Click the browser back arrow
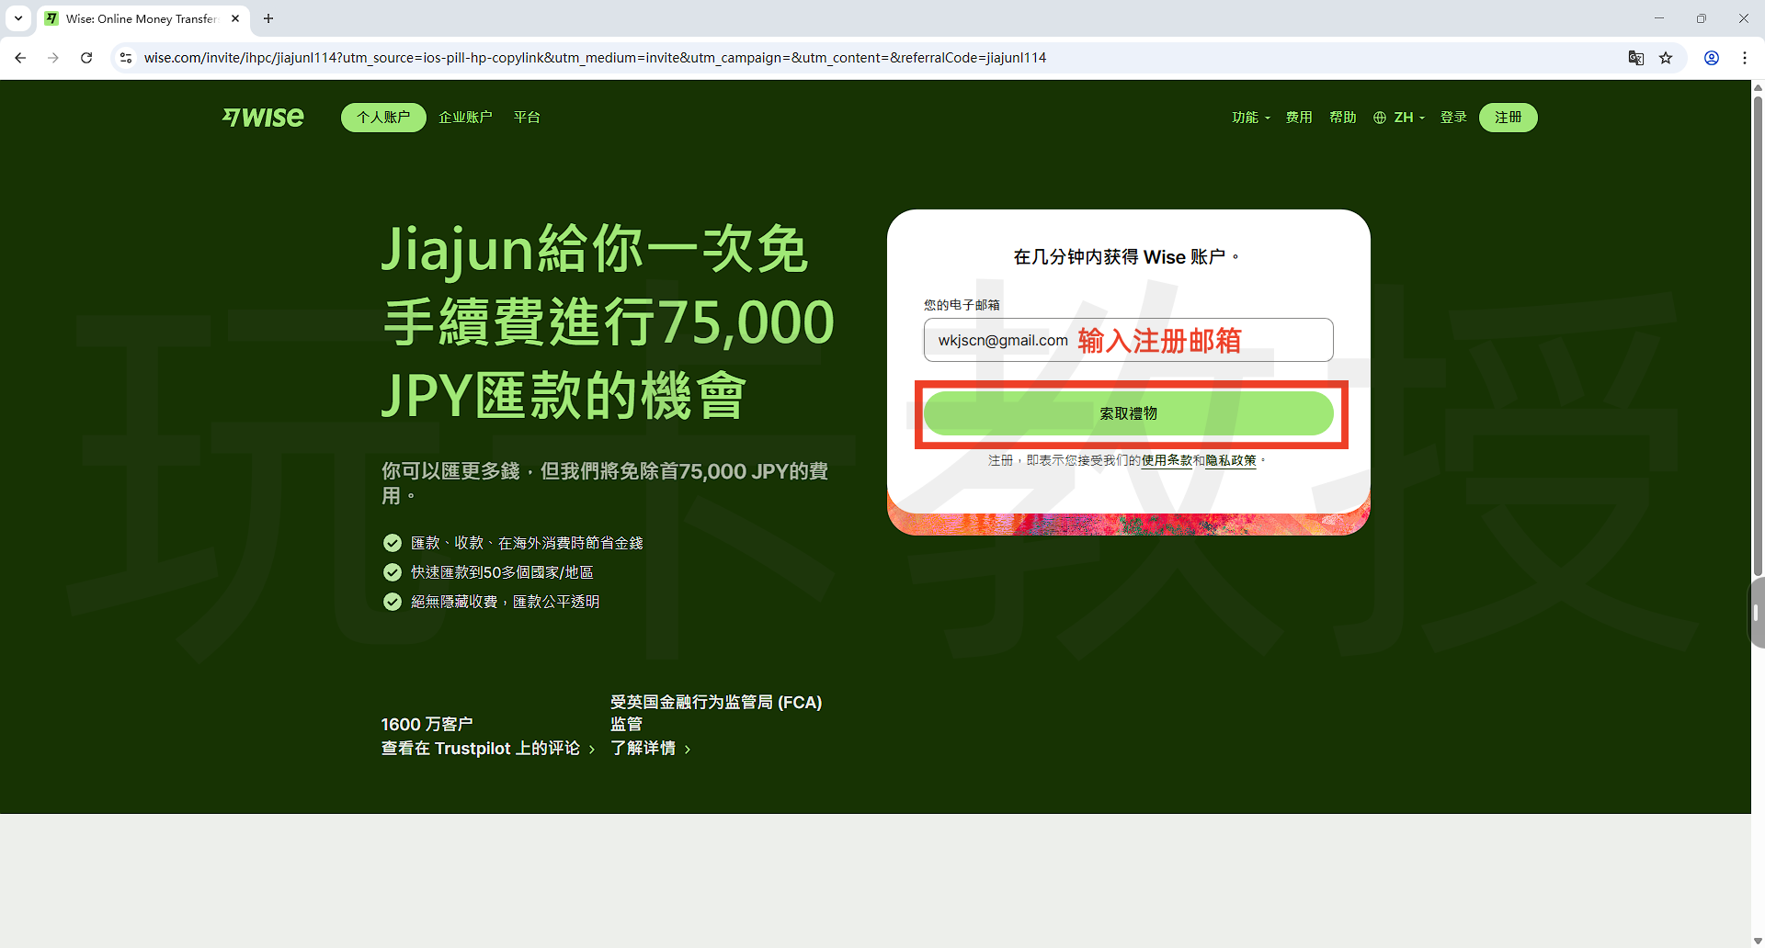 point(20,58)
